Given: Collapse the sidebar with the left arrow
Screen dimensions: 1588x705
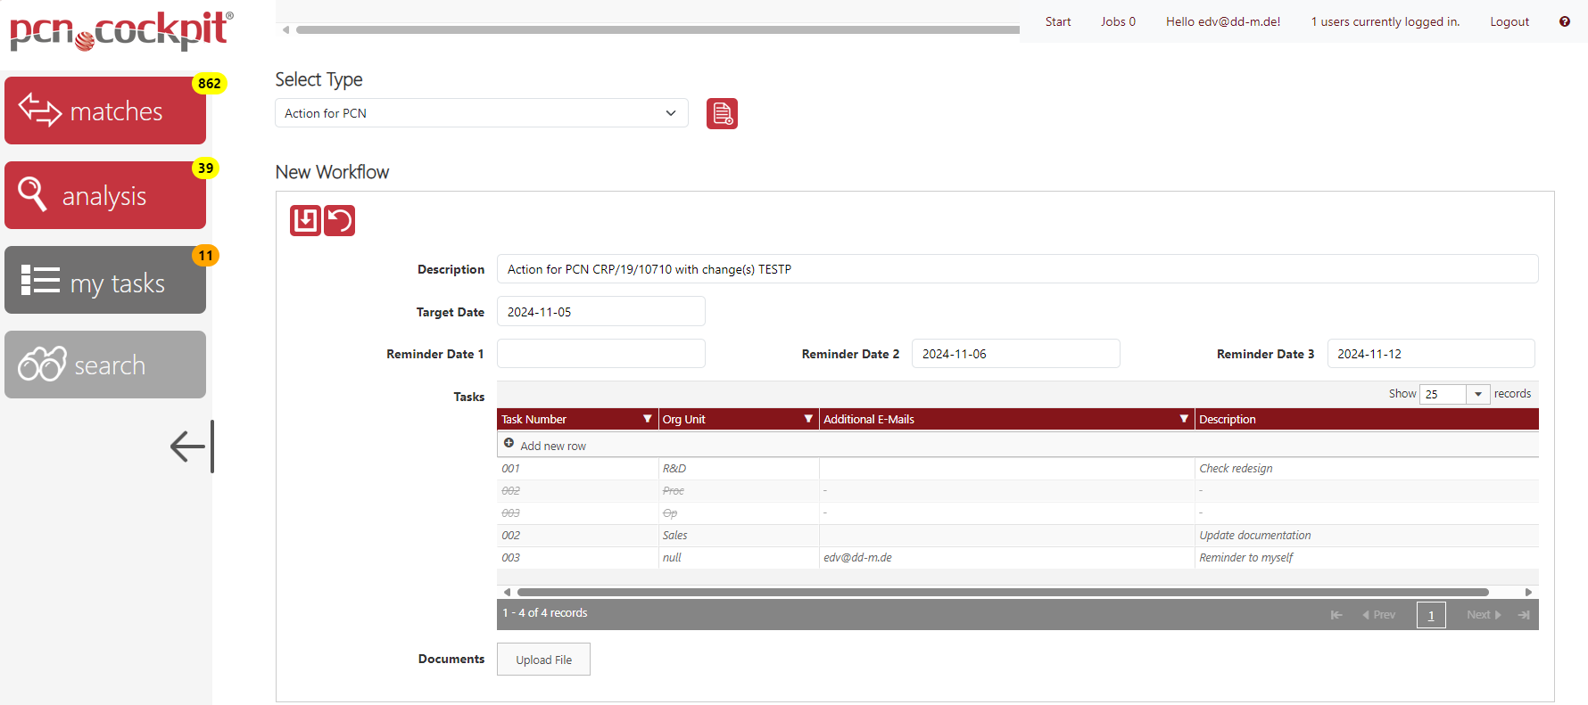Looking at the screenshot, I should (192, 447).
